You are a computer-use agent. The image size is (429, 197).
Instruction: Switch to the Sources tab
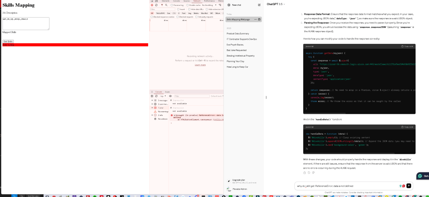[187, 1]
